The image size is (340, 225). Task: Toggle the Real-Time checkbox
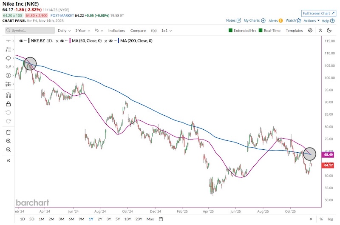[x=261, y=30]
